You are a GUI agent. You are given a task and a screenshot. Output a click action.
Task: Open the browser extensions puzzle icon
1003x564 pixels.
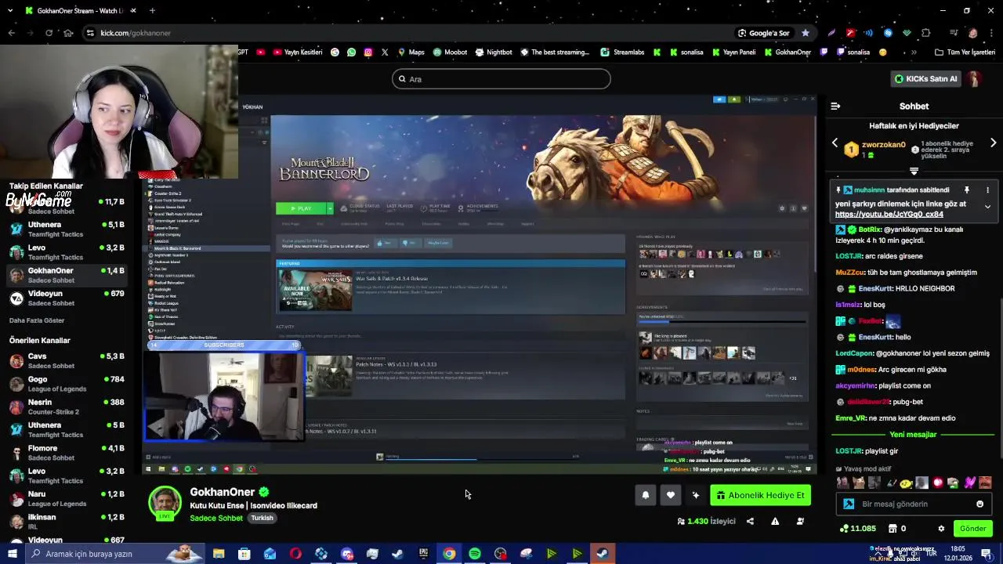click(925, 33)
